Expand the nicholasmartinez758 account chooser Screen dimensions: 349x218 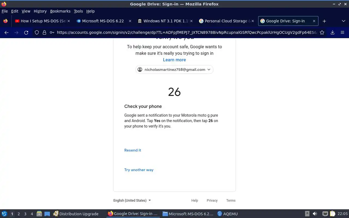[x=174, y=69]
